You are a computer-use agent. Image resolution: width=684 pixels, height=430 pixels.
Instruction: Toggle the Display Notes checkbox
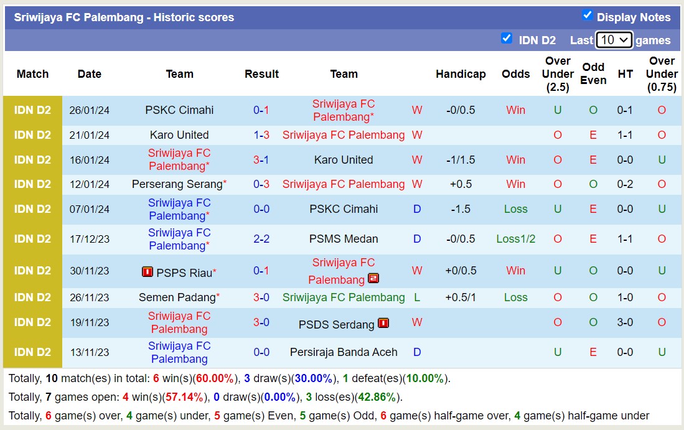588,17
